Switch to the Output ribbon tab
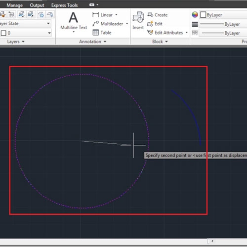Image resolution: width=247 pixels, height=247 pixels. pyautogui.click(x=37, y=5)
